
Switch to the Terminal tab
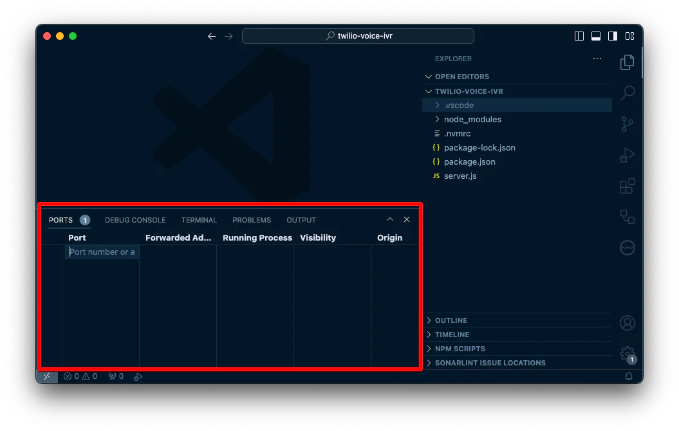[x=200, y=220]
